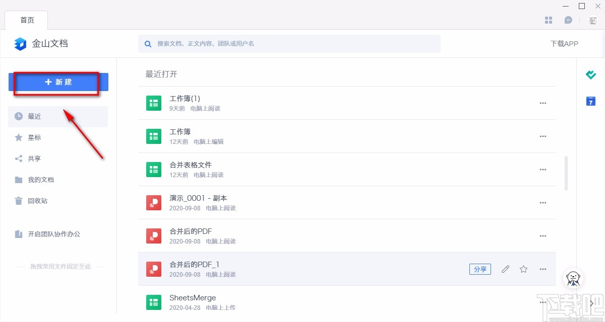The height and width of the screenshot is (322, 605).
Task: Click the 分享 button for 合并后的PDF_1
Action: 480,269
